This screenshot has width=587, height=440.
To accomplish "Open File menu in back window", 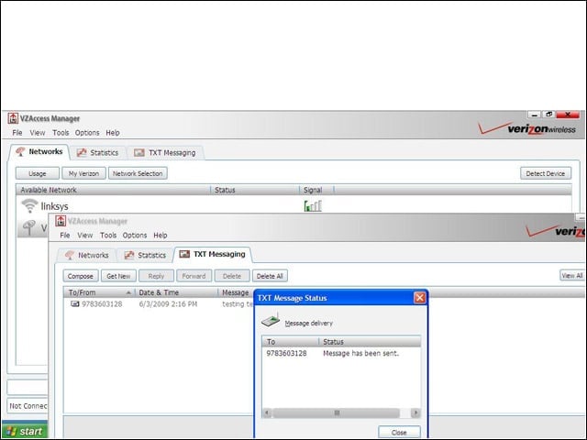I will tap(17, 133).
